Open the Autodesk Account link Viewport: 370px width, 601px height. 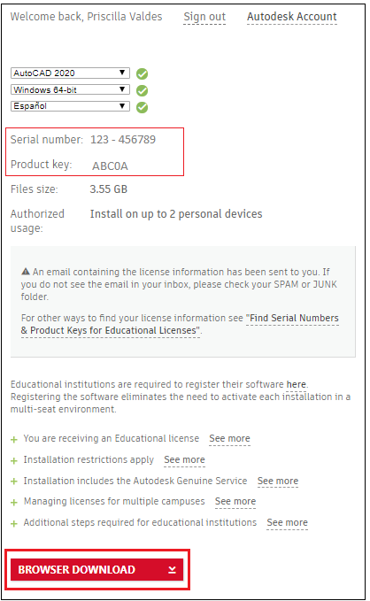tap(292, 17)
